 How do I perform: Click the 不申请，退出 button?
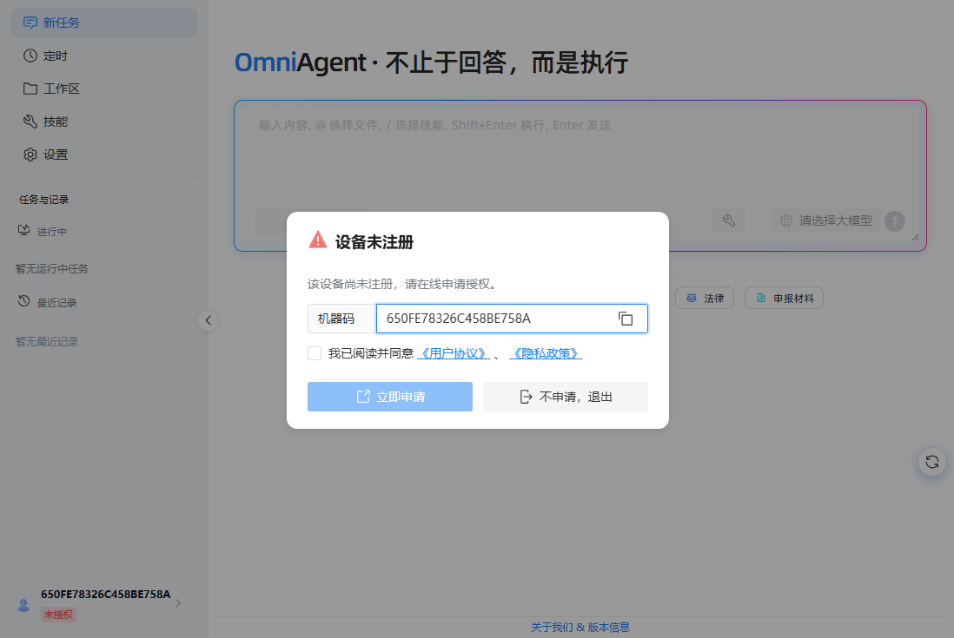[x=566, y=397]
